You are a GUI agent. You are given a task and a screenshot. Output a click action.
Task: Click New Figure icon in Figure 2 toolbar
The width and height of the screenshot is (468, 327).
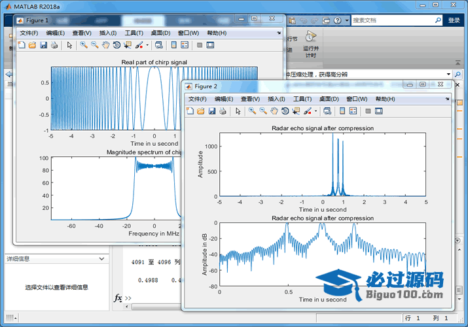[x=190, y=111]
